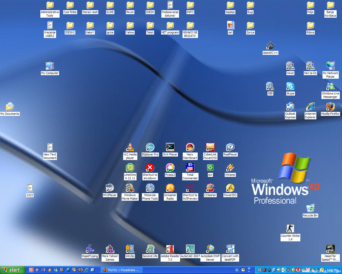The image size is (342, 274).
Task: Select the Net za Dz connection icon
Action: coord(310,66)
